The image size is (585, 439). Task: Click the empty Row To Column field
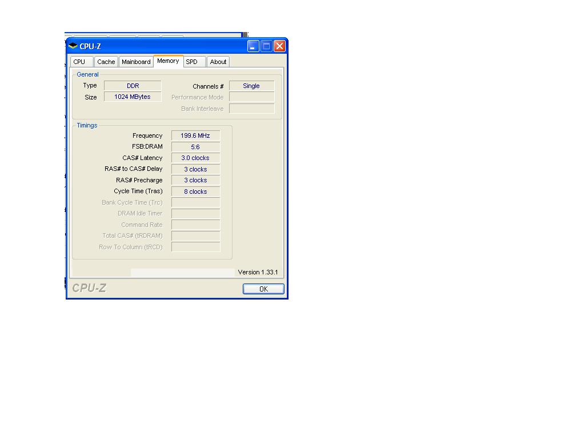tap(195, 247)
